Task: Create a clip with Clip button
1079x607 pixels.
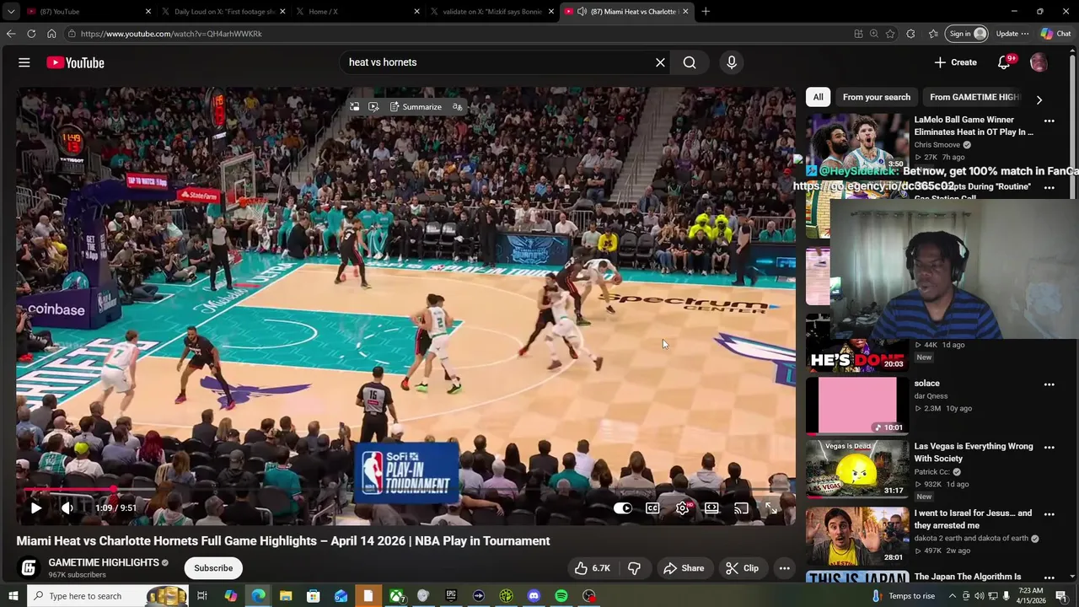Action: point(743,568)
